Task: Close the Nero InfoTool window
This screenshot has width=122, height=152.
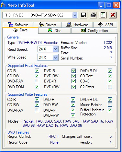Action: 116,5
